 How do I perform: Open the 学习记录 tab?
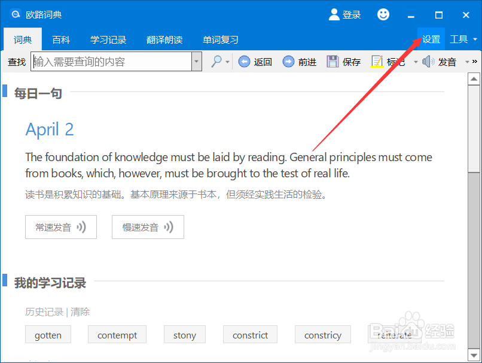[108, 40]
